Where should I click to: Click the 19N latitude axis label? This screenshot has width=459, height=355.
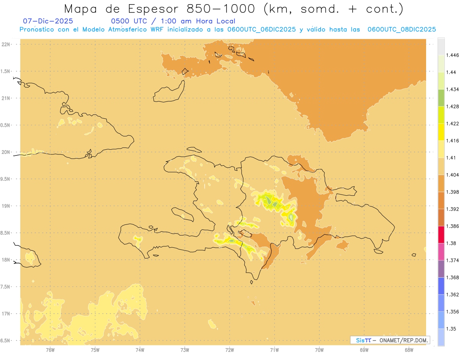click(7, 206)
